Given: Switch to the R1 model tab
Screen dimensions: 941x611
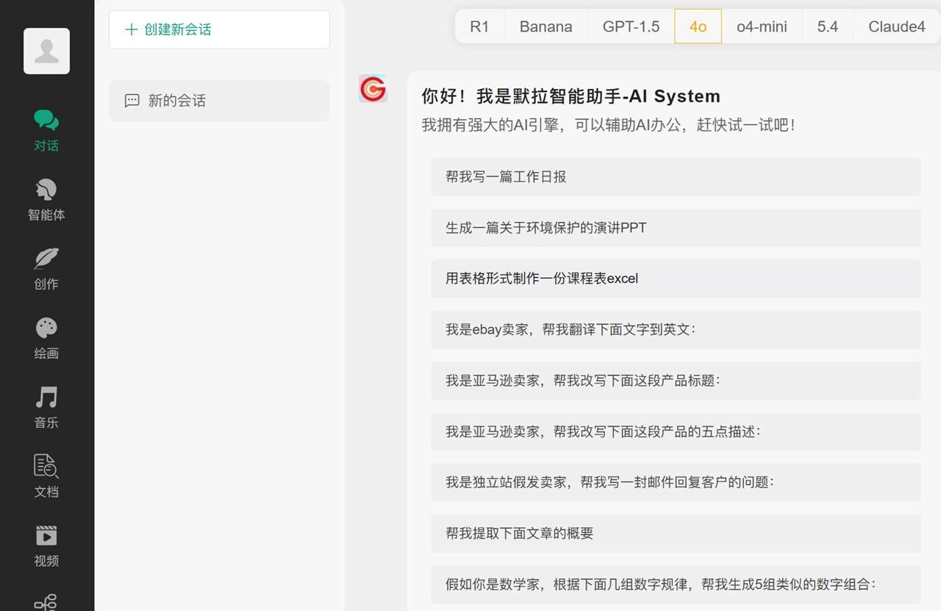Looking at the screenshot, I should tap(480, 26).
